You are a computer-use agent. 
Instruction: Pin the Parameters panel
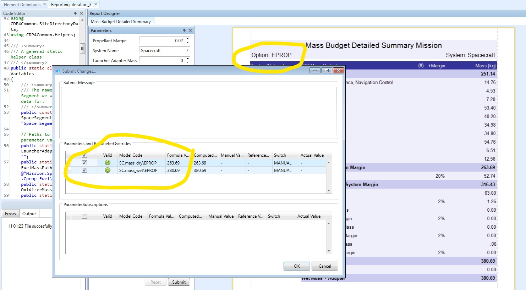click(185, 30)
